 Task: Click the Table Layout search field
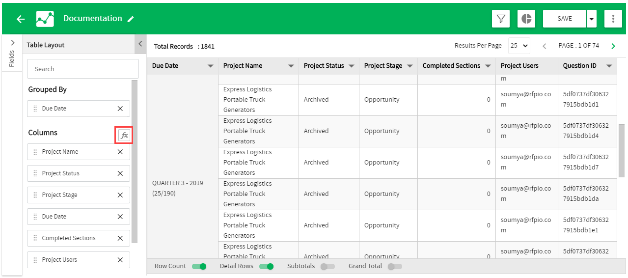(x=83, y=69)
